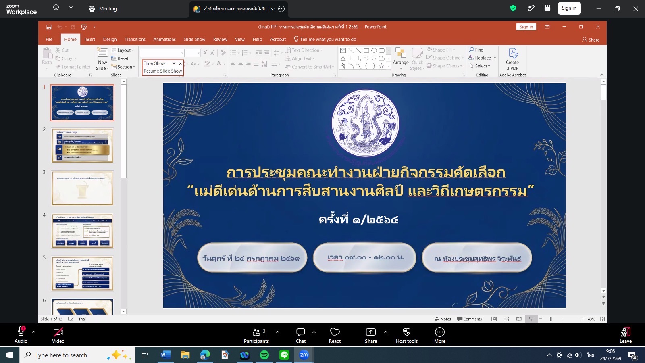This screenshot has height=363, width=645.
Task: Switch to Slide Sorter view icon
Action: click(x=506, y=319)
